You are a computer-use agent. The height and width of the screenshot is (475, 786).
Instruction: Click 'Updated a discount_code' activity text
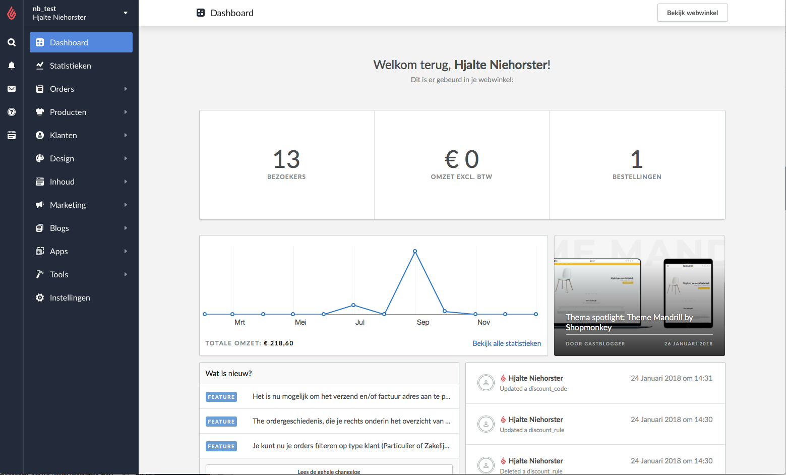pyautogui.click(x=533, y=389)
